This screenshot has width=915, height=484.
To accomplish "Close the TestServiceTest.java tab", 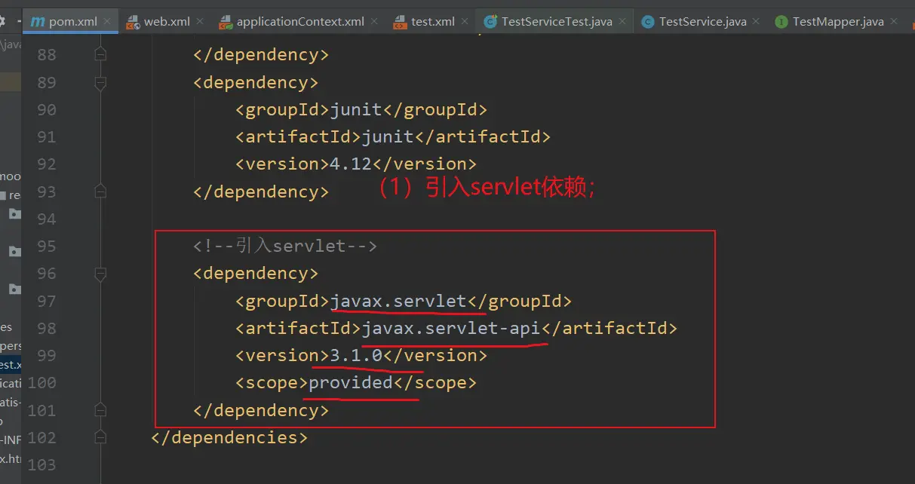I will [622, 22].
